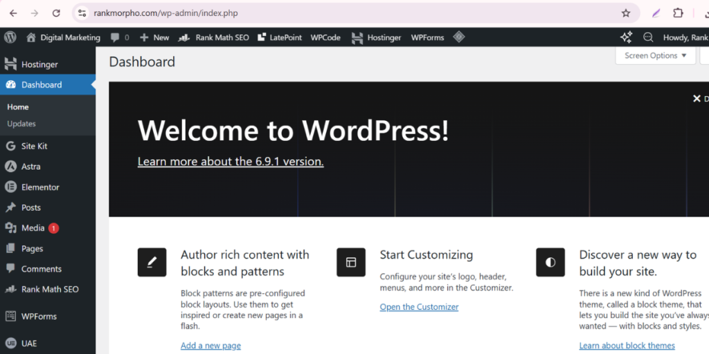Click the half-circle icon beside Discover a new way
709x354 pixels.
[x=550, y=262]
